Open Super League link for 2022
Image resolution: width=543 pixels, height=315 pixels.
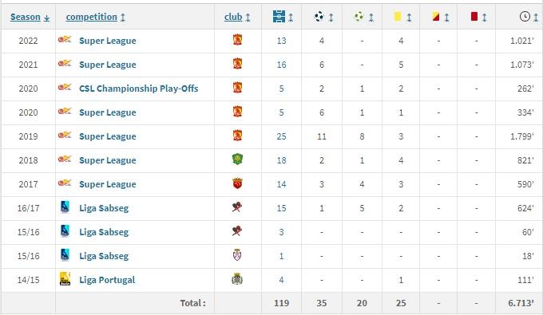coord(107,41)
